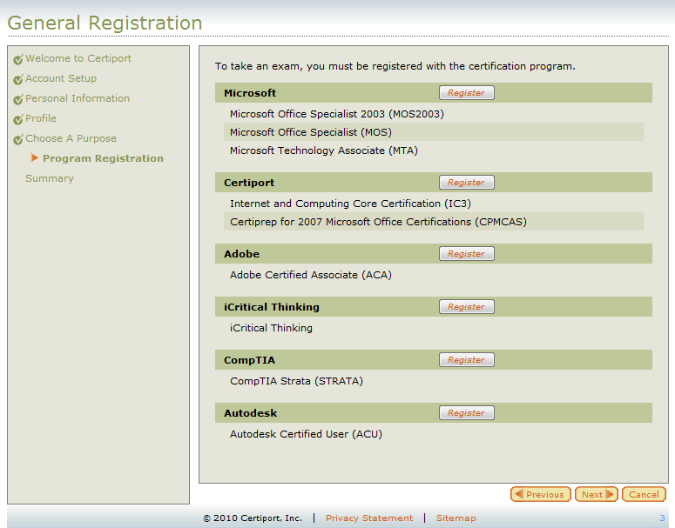
Task: Click checkmark icon beside Choose A Purpose
Action: coord(18,139)
